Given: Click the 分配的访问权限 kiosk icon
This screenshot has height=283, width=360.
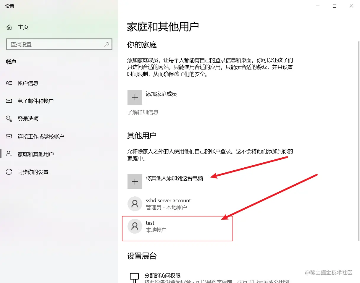Looking at the screenshot, I should 134,277.
